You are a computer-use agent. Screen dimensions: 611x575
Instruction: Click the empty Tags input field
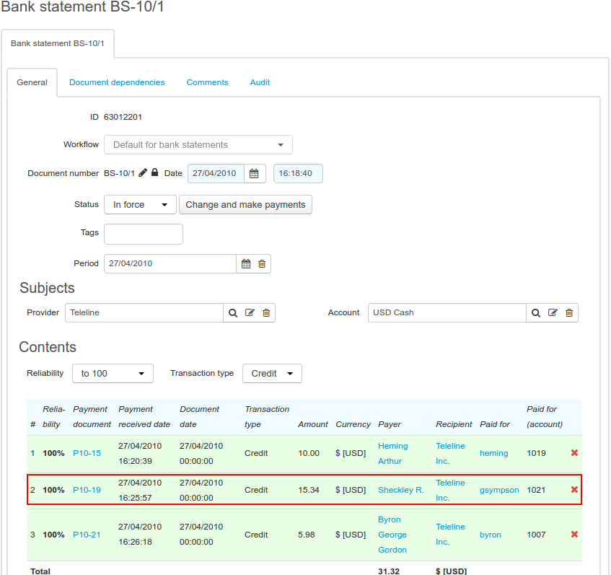pyautogui.click(x=144, y=234)
